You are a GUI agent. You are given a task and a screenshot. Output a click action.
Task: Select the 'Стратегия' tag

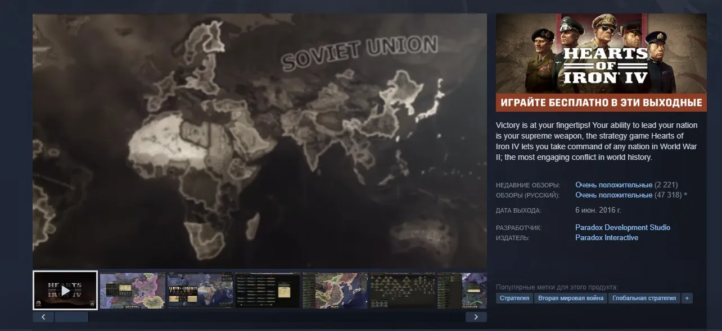click(515, 298)
